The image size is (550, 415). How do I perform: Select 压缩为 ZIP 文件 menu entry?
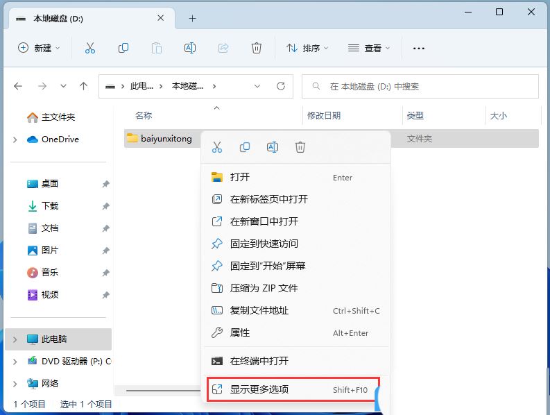click(296, 288)
